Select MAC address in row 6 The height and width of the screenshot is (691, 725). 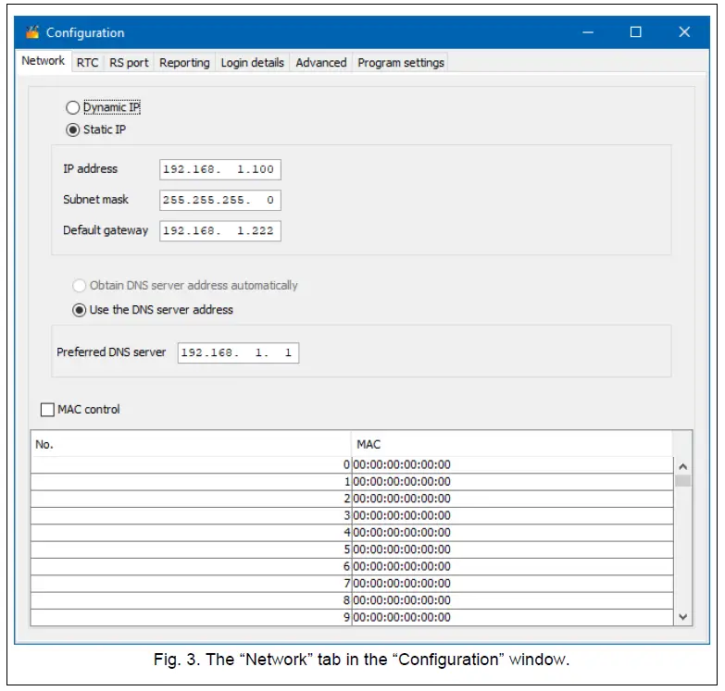[512, 567]
